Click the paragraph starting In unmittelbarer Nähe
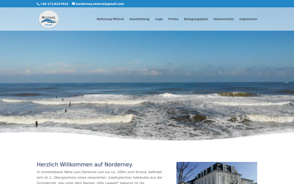 99,177
